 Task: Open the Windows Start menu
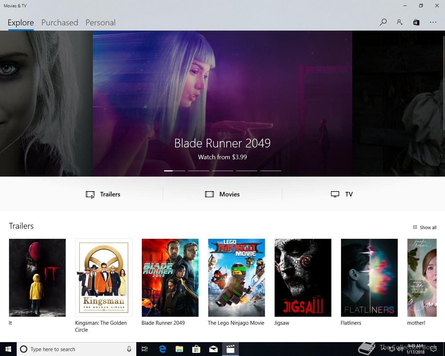8,349
